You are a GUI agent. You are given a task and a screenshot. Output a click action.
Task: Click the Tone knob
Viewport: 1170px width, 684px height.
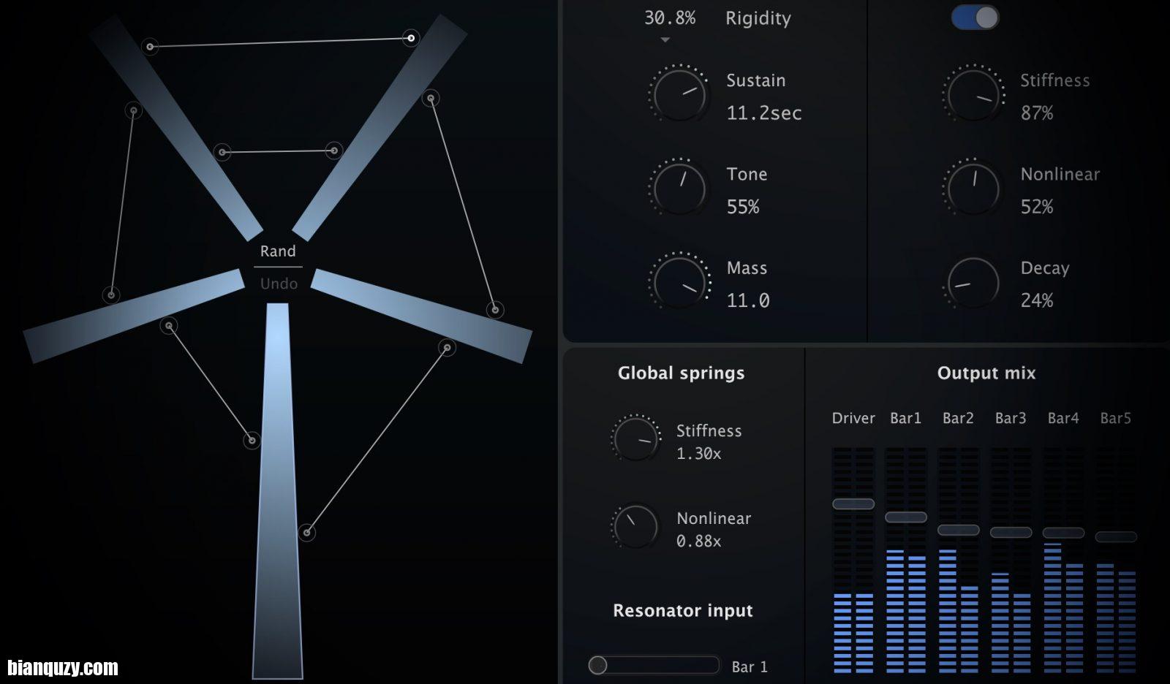(x=679, y=188)
